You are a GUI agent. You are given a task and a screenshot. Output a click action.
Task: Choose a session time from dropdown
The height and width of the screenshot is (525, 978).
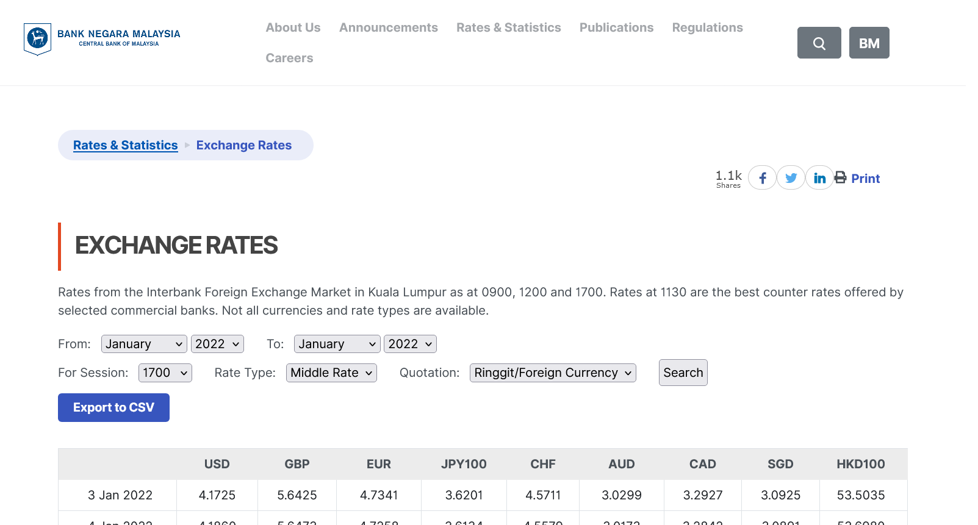[x=165, y=373]
